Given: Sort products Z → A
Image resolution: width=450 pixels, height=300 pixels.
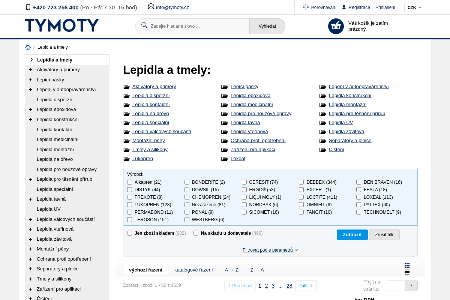Looking at the screenshot, I should [257, 270].
